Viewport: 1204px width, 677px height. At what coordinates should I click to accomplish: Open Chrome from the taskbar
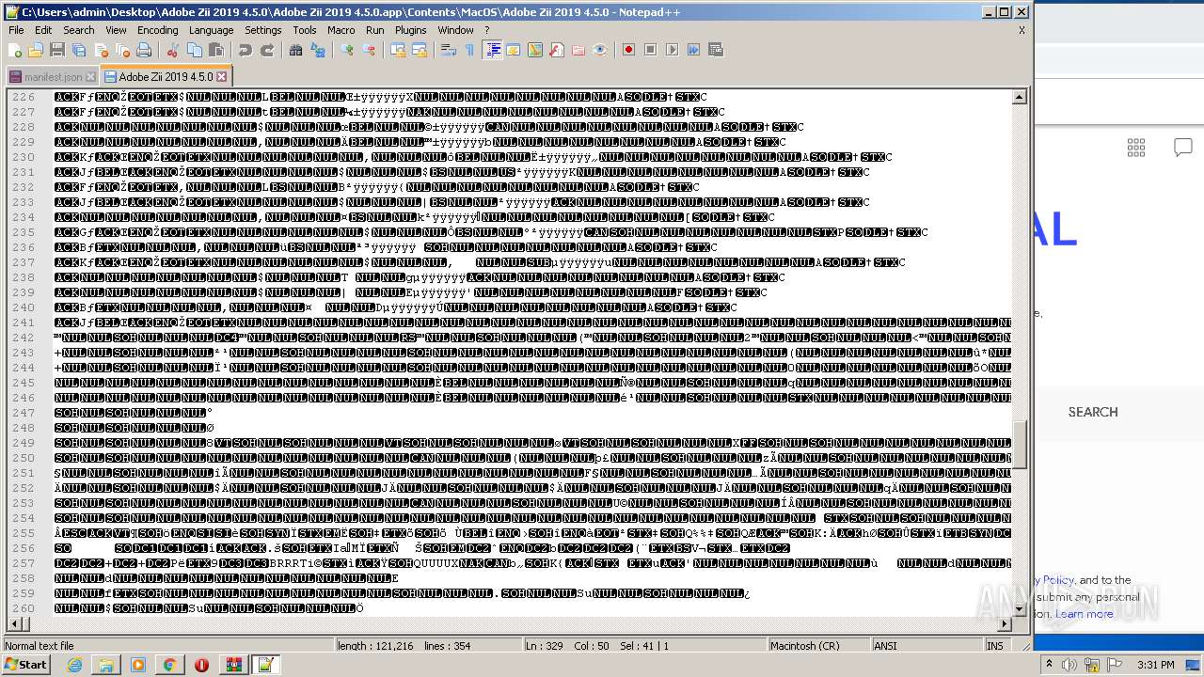169,665
